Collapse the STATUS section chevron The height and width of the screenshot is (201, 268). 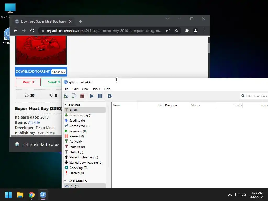[65, 104]
